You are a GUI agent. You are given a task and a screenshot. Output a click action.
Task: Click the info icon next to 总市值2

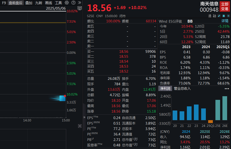pyautogui.click(x=136, y=145)
